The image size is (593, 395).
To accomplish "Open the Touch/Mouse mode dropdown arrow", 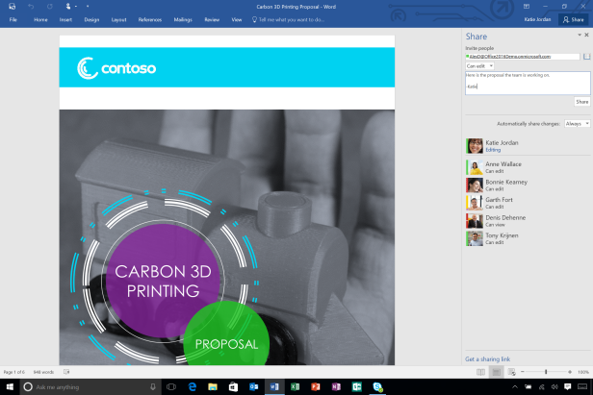I will point(76,7).
